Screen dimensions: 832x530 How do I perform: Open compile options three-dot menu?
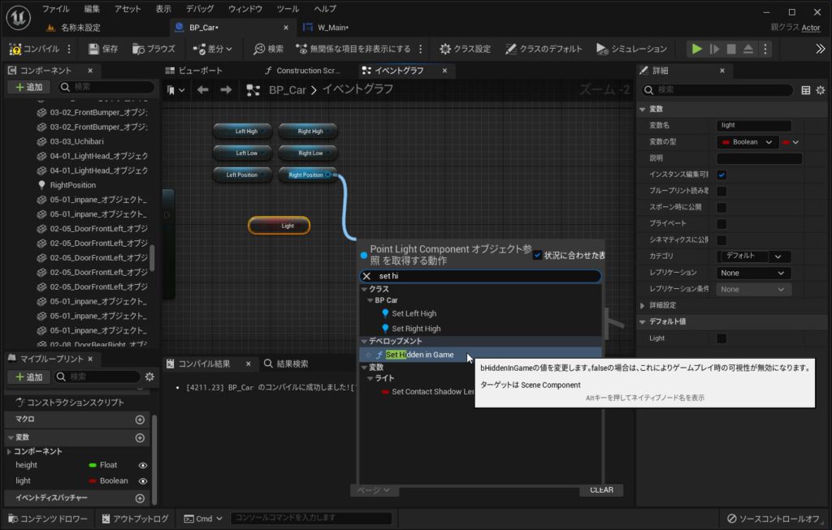[x=69, y=49]
